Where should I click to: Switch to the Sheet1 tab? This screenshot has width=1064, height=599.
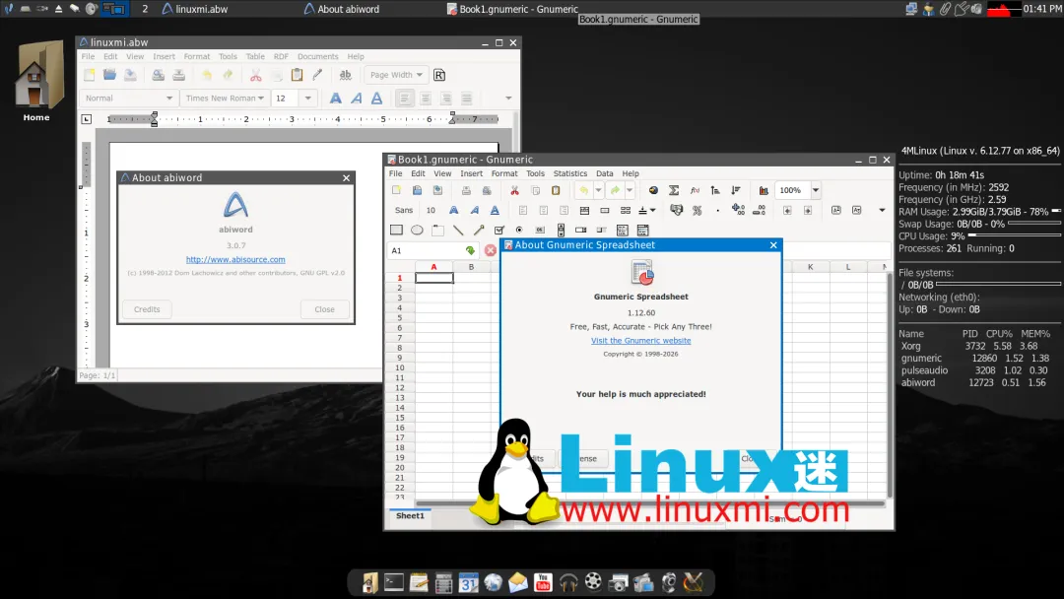click(x=410, y=515)
